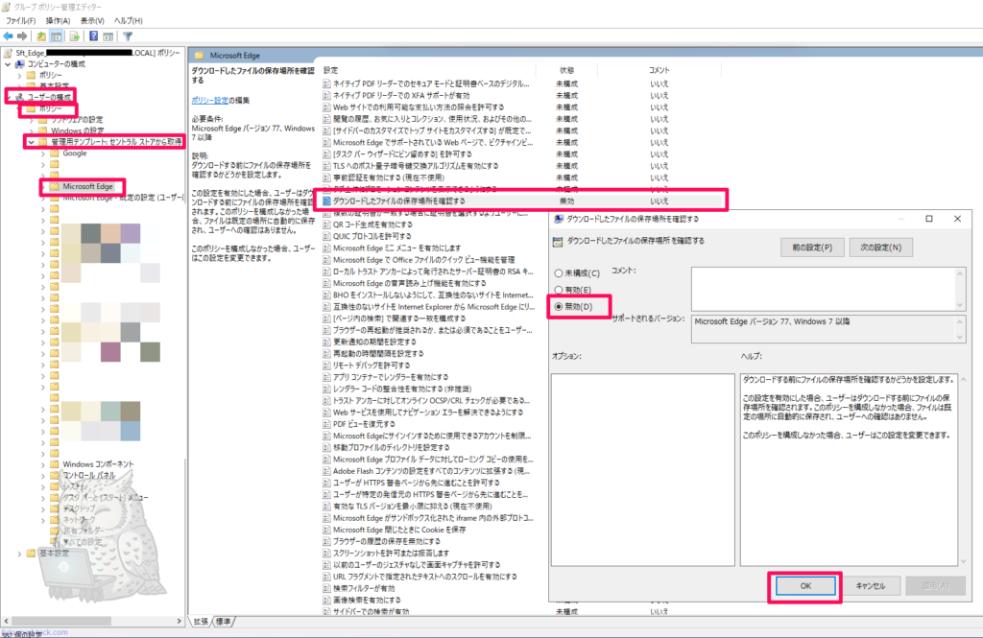Click the コンピューターの構成 computer icon
Image resolution: width=983 pixels, height=638 pixels.
(19, 64)
